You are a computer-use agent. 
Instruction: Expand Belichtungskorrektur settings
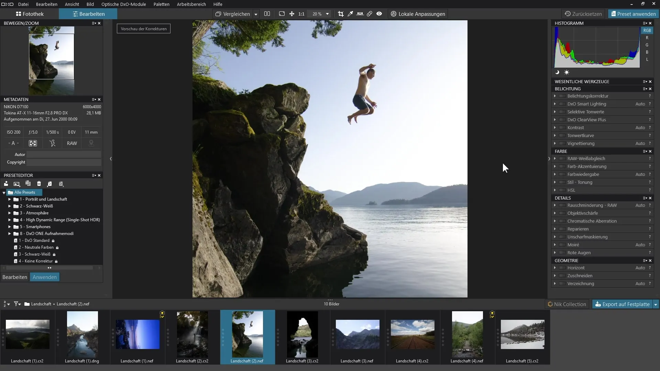pyautogui.click(x=555, y=96)
